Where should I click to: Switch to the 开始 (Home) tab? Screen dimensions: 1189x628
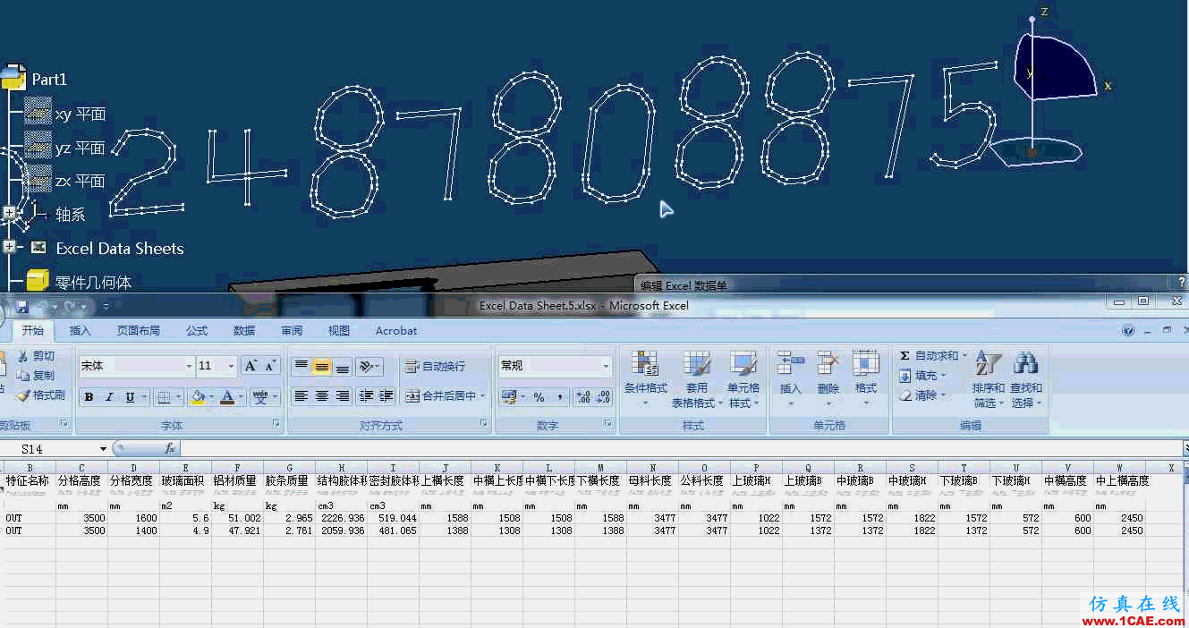[x=33, y=330]
